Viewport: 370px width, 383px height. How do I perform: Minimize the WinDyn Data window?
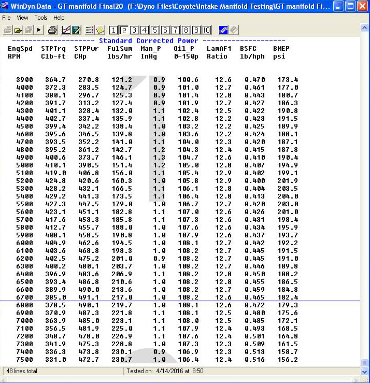(338, 6)
